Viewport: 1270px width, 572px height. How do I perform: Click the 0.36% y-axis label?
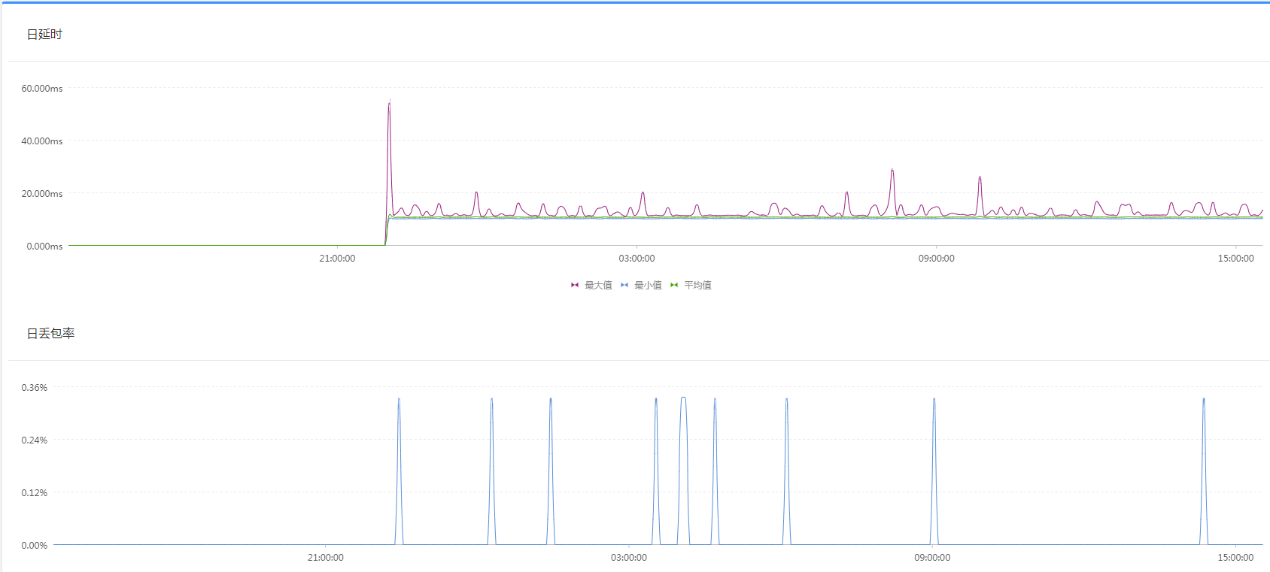point(35,387)
